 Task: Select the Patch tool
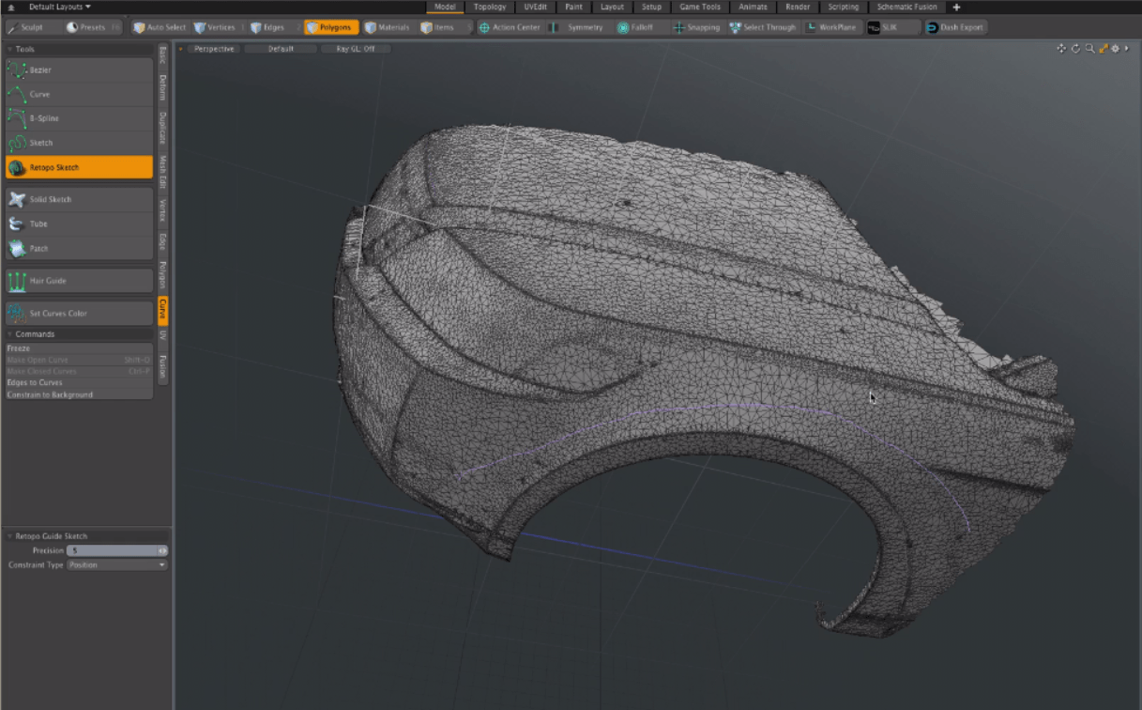tap(78, 248)
